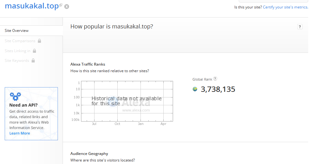Click the Need an API? heading
The height and width of the screenshot is (164, 332).
[23, 105]
